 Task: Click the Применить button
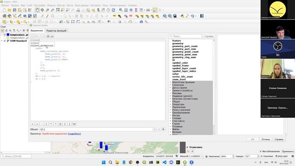tap(288, 151)
